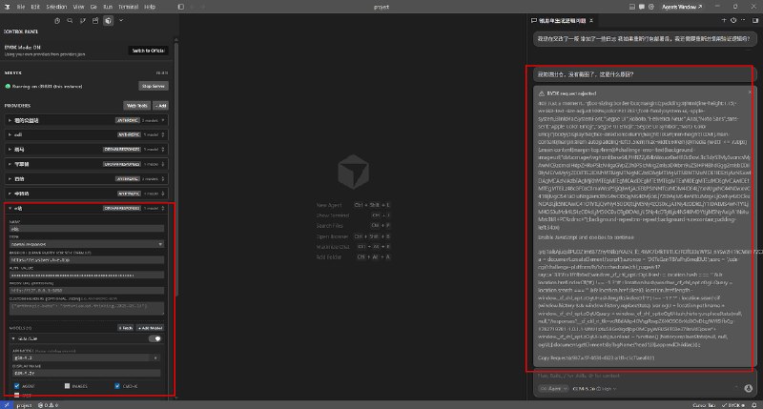The height and width of the screenshot is (409, 763).
Task: Click the green server running status dot
Action: coord(8,87)
